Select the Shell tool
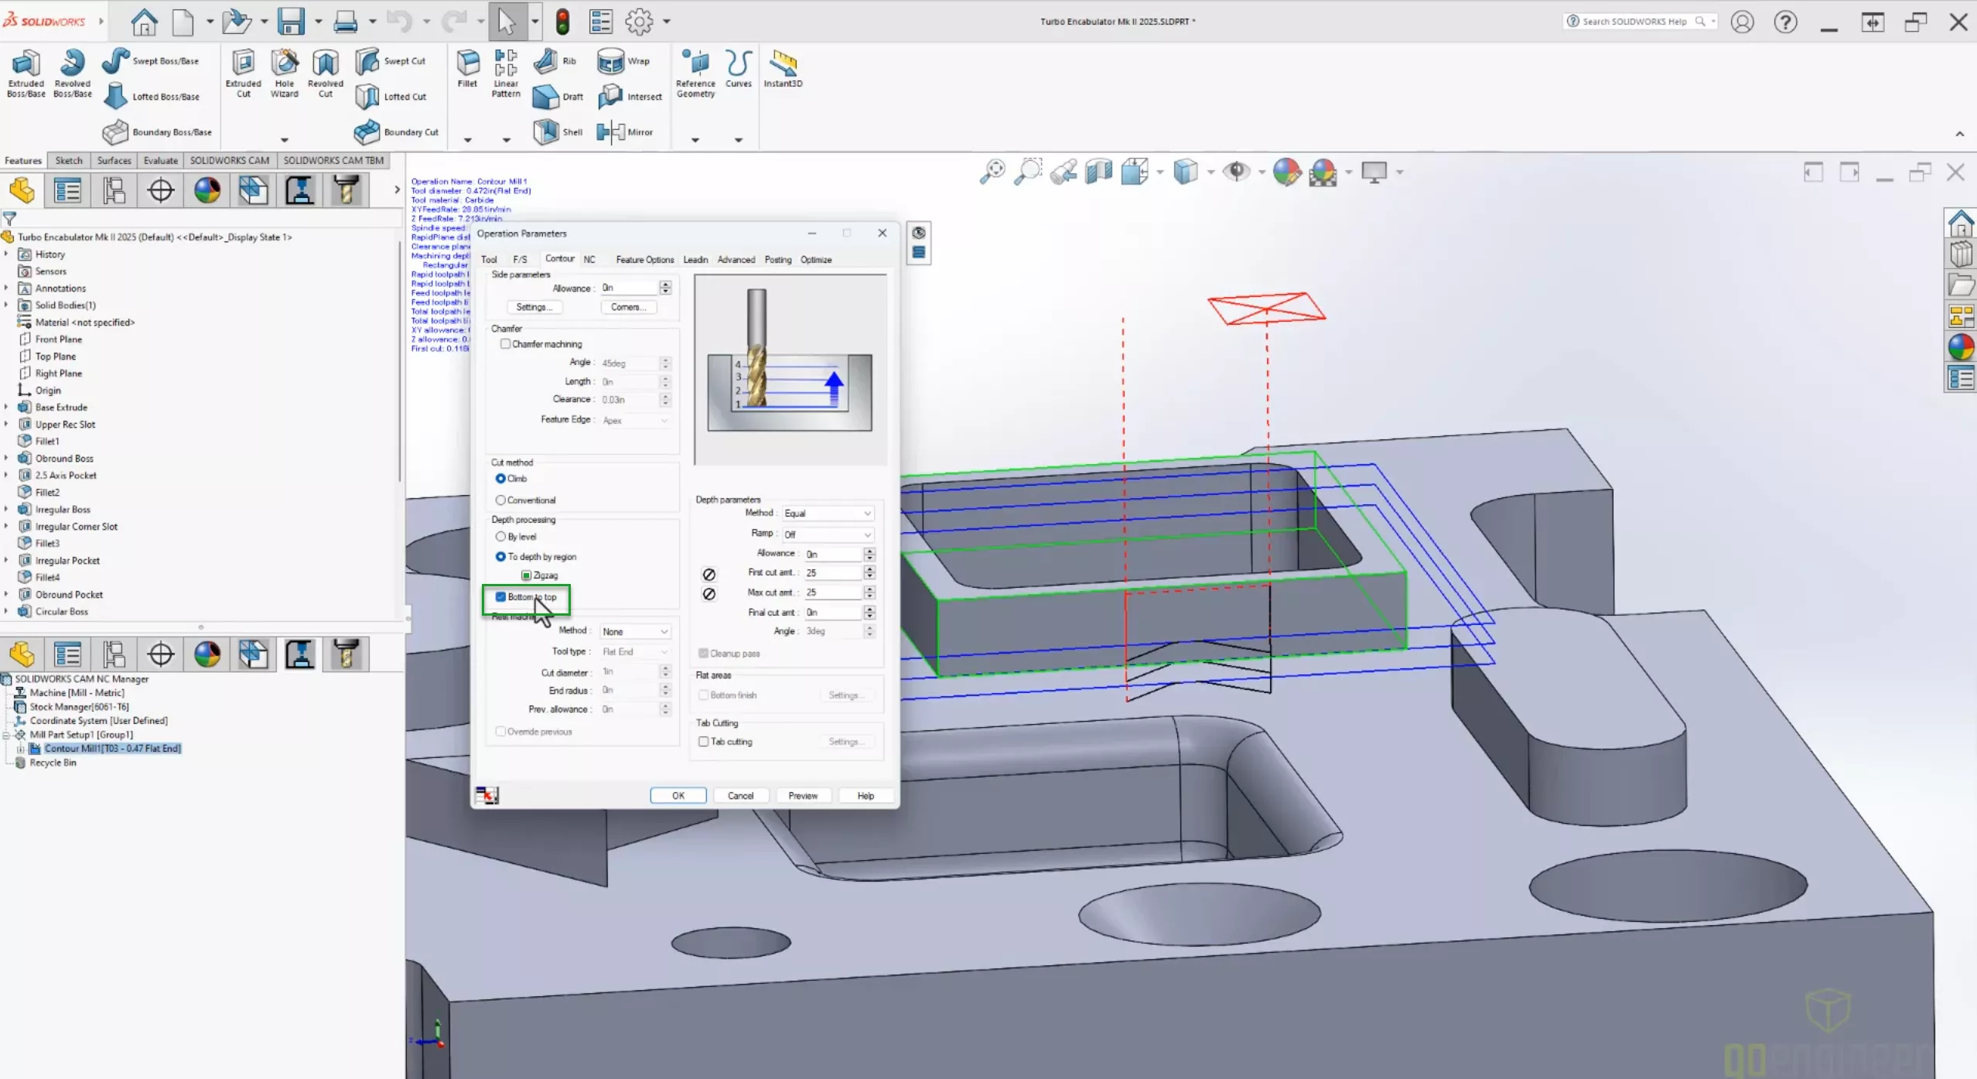This screenshot has height=1079, width=1977. click(558, 132)
